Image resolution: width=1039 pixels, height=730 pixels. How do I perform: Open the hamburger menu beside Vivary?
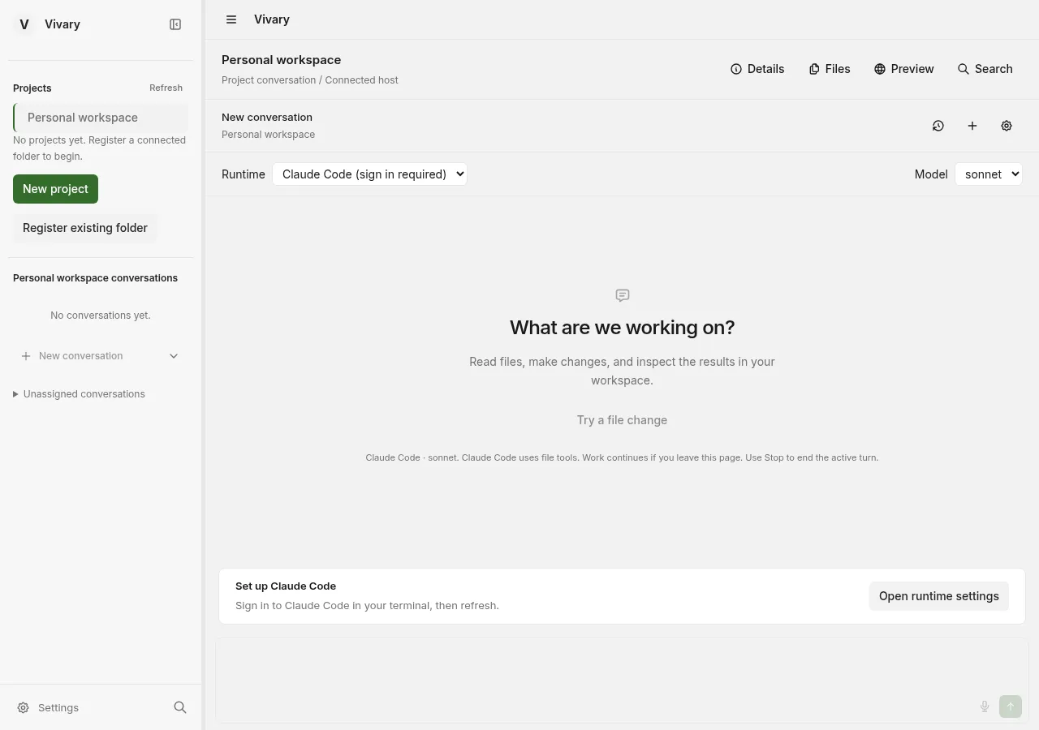(x=231, y=19)
